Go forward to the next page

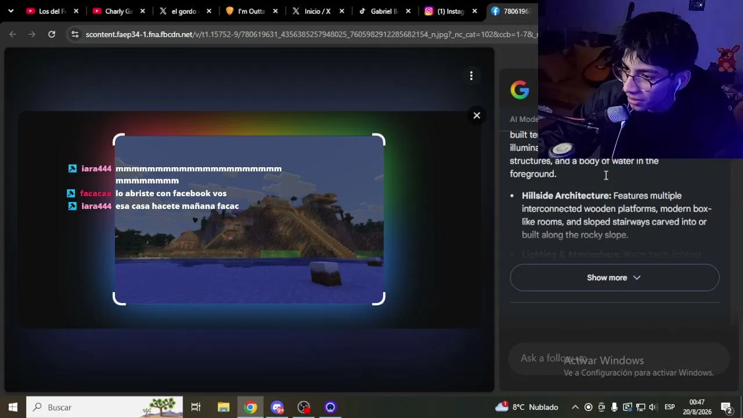tap(32, 34)
